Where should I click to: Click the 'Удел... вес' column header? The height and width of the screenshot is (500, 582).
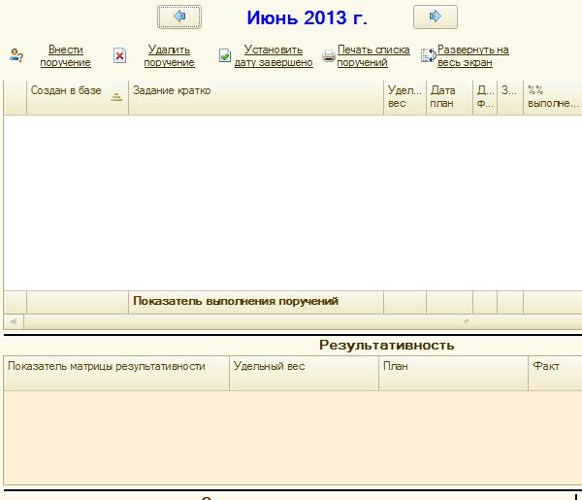pos(404,97)
